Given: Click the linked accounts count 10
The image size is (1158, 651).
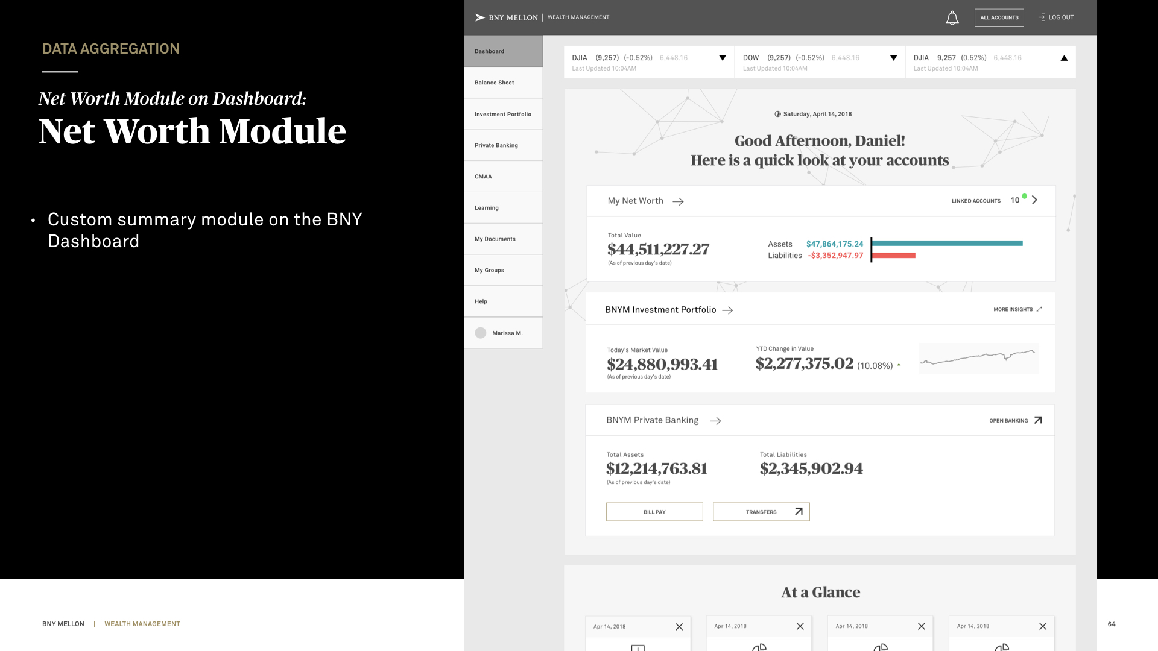Looking at the screenshot, I should 1015,200.
